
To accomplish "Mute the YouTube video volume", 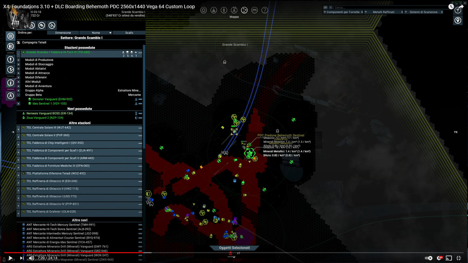I will [x=31, y=258].
